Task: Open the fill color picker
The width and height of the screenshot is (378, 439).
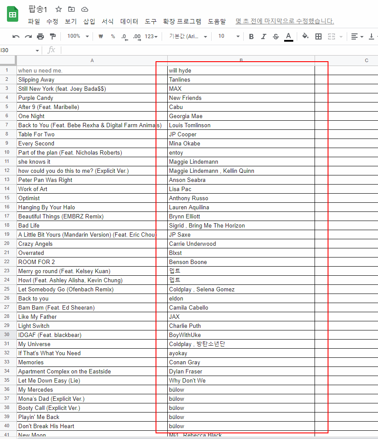Action: click(x=305, y=36)
